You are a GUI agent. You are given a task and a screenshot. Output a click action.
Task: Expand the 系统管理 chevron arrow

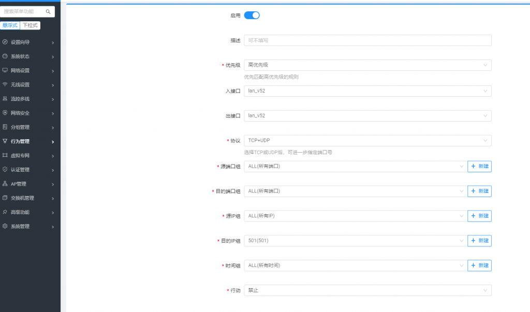pyautogui.click(x=53, y=227)
